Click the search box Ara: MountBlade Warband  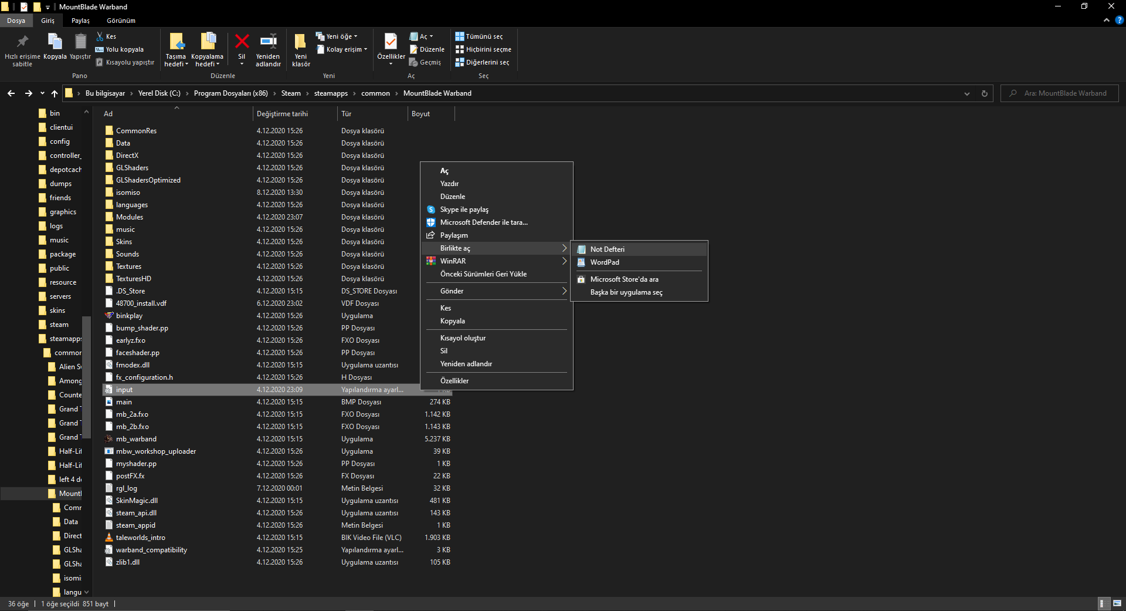tap(1060, 93)
